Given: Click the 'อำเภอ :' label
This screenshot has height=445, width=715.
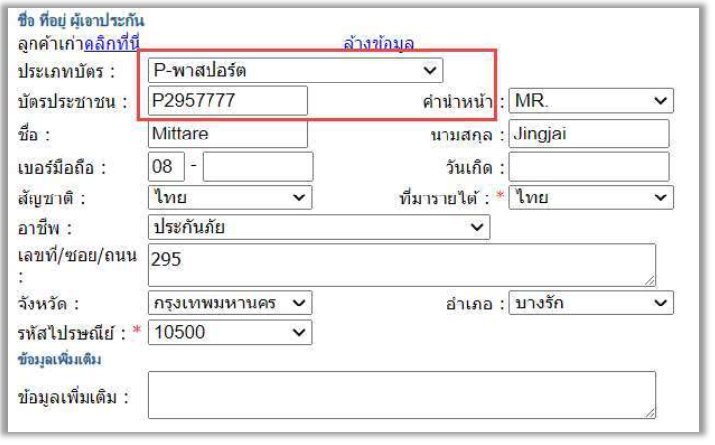Looking at the screenshot, I should point(476,304).
